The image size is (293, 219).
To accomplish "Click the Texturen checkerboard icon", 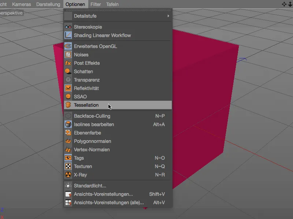I will click(x=68, y=166).
